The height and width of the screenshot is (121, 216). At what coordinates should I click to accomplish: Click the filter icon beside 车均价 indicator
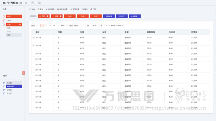(x=4, y=94)
